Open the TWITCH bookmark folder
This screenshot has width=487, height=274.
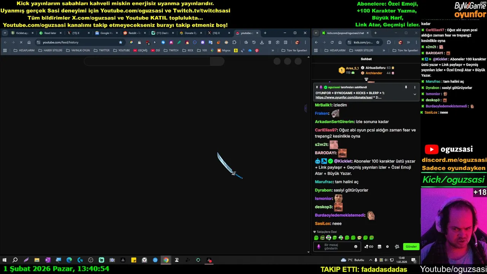click(x=171, y=50)
